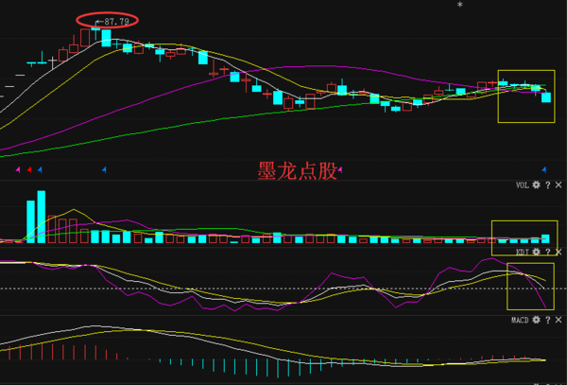Open MACD indicator settings gear
The height and width of the screenshot is (385, 567).
pos(536,322)
